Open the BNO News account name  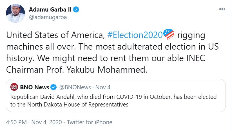pos(34,87)
